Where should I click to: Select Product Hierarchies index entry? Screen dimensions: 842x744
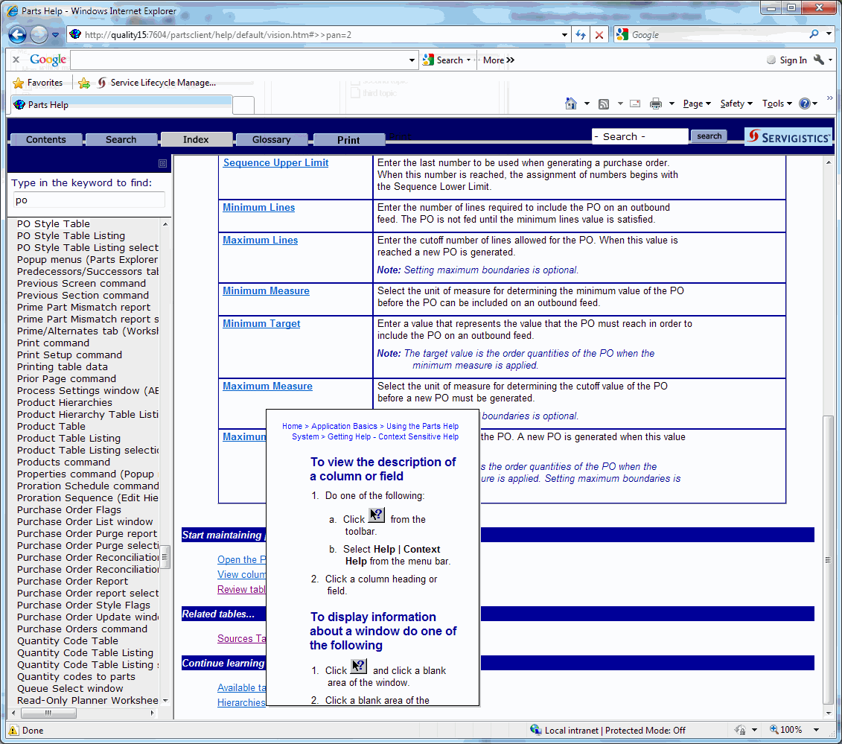65,402
